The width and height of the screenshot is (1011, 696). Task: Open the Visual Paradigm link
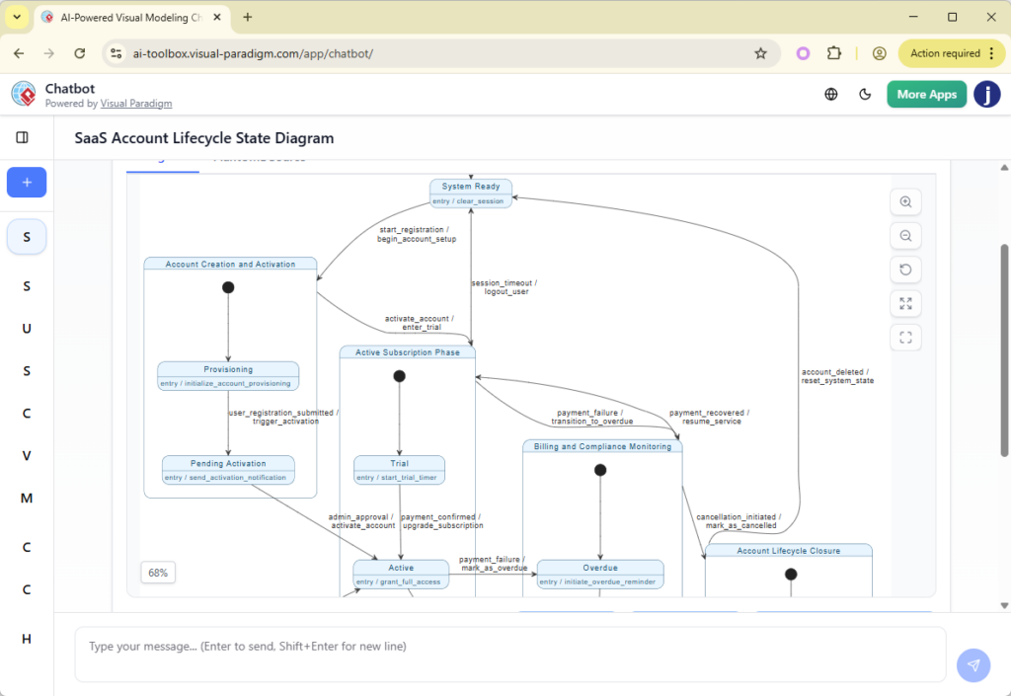136,103
